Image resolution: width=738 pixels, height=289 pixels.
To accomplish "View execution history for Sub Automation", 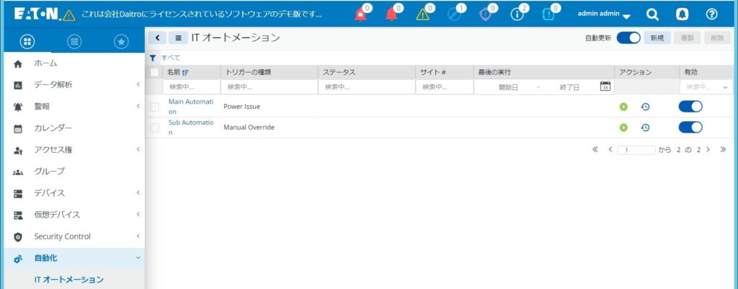I will (645, 128).
